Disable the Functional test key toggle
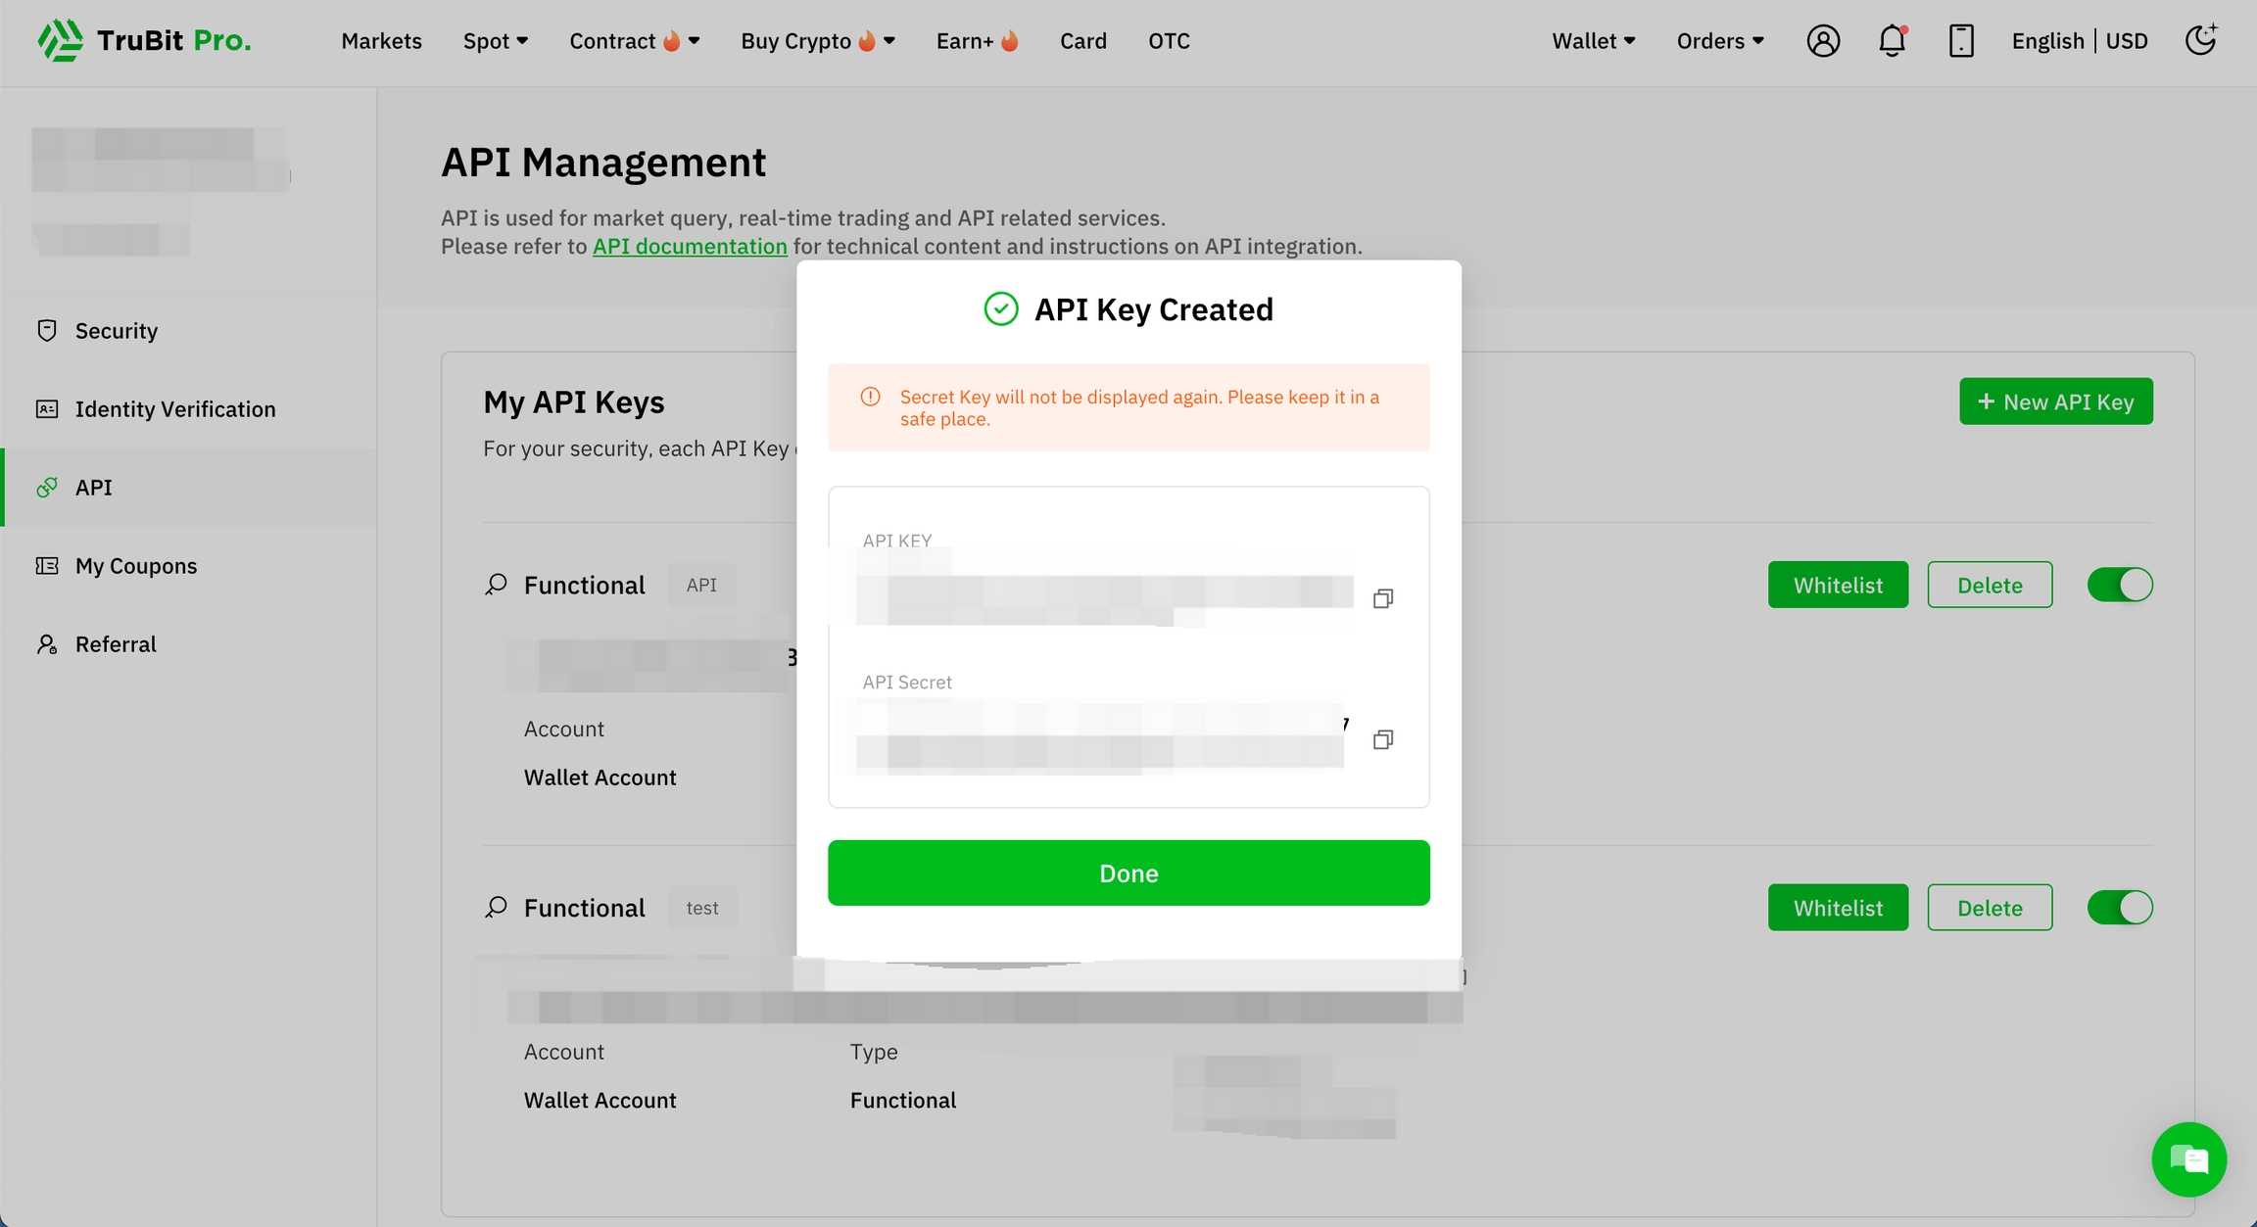 (2119, 908)
